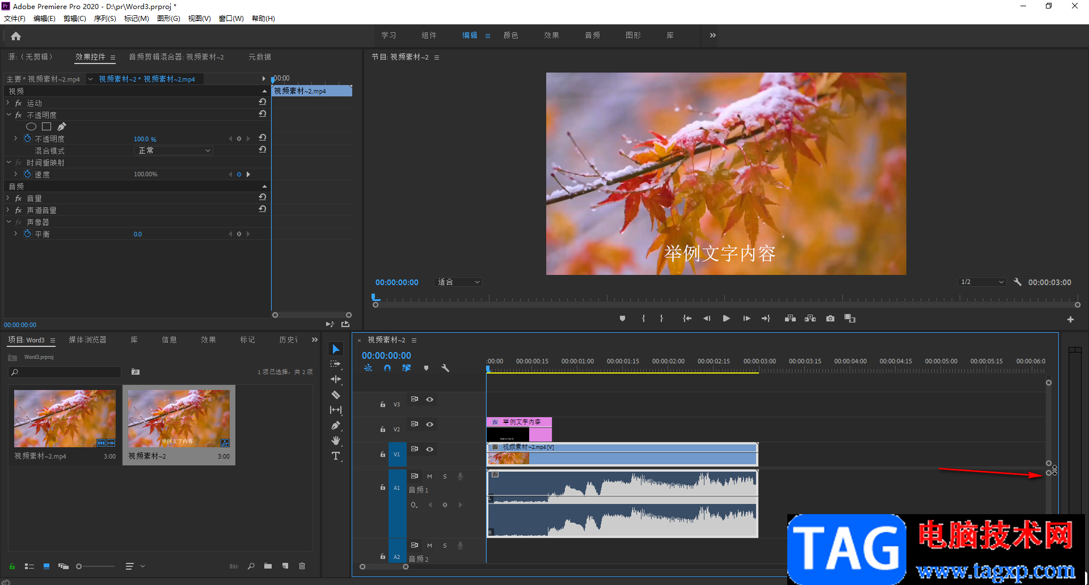Show more workspaces chevron
Viewport: 1089px width, 585px height.
713,35
